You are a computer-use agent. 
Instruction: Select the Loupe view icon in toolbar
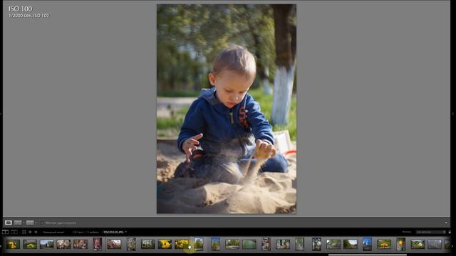[8, 223]
